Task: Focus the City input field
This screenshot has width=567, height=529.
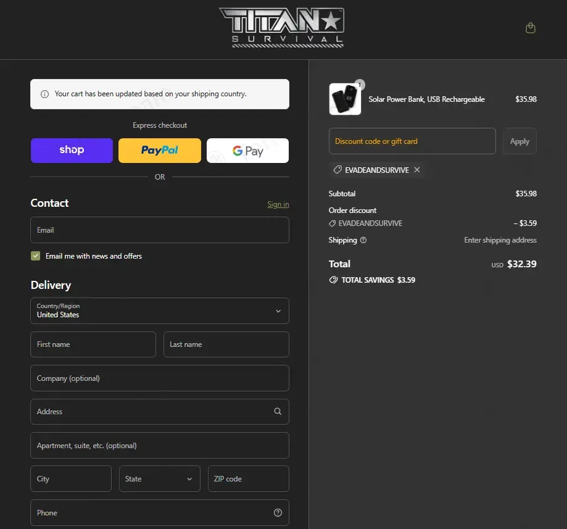Action: click(71, 479)
